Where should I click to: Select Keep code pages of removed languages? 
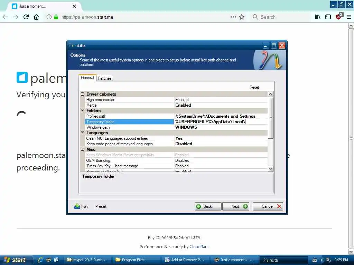176,144
